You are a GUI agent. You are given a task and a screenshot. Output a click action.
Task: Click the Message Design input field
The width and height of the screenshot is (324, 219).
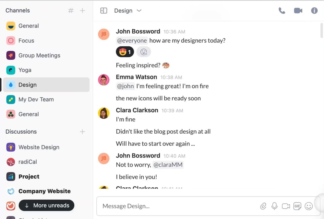(180, 206)
